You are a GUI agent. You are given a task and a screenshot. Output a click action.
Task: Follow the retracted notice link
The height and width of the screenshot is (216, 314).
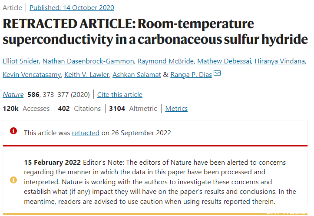tap(86, 133)
